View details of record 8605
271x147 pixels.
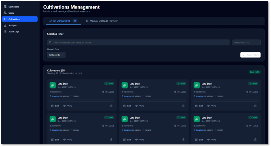click(211, 106)
